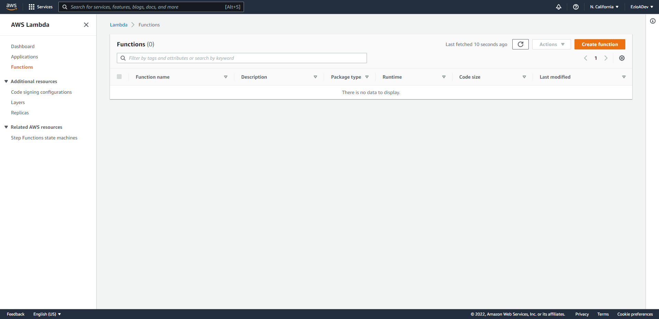The height and width of the screenshot is (319, 659).
Task: Open the notifications bell
Action: tap(559, 7)
